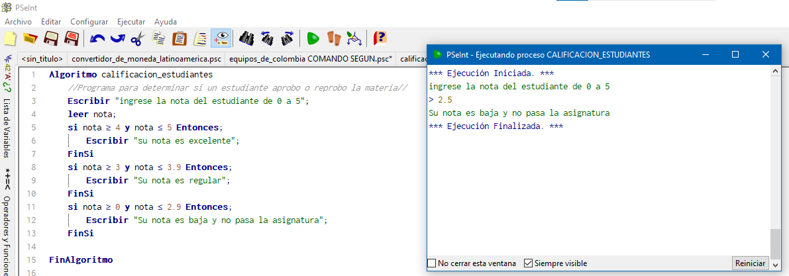Screen dimensions: 789x276
Task: Undo with the blue left arrow
Action: pyautogui.click(x=97, y=38)
